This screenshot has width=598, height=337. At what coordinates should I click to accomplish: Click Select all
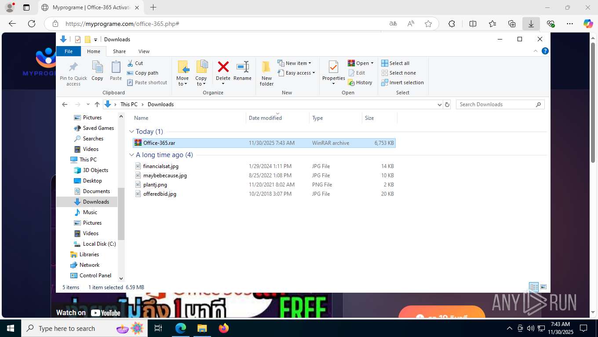395,63
